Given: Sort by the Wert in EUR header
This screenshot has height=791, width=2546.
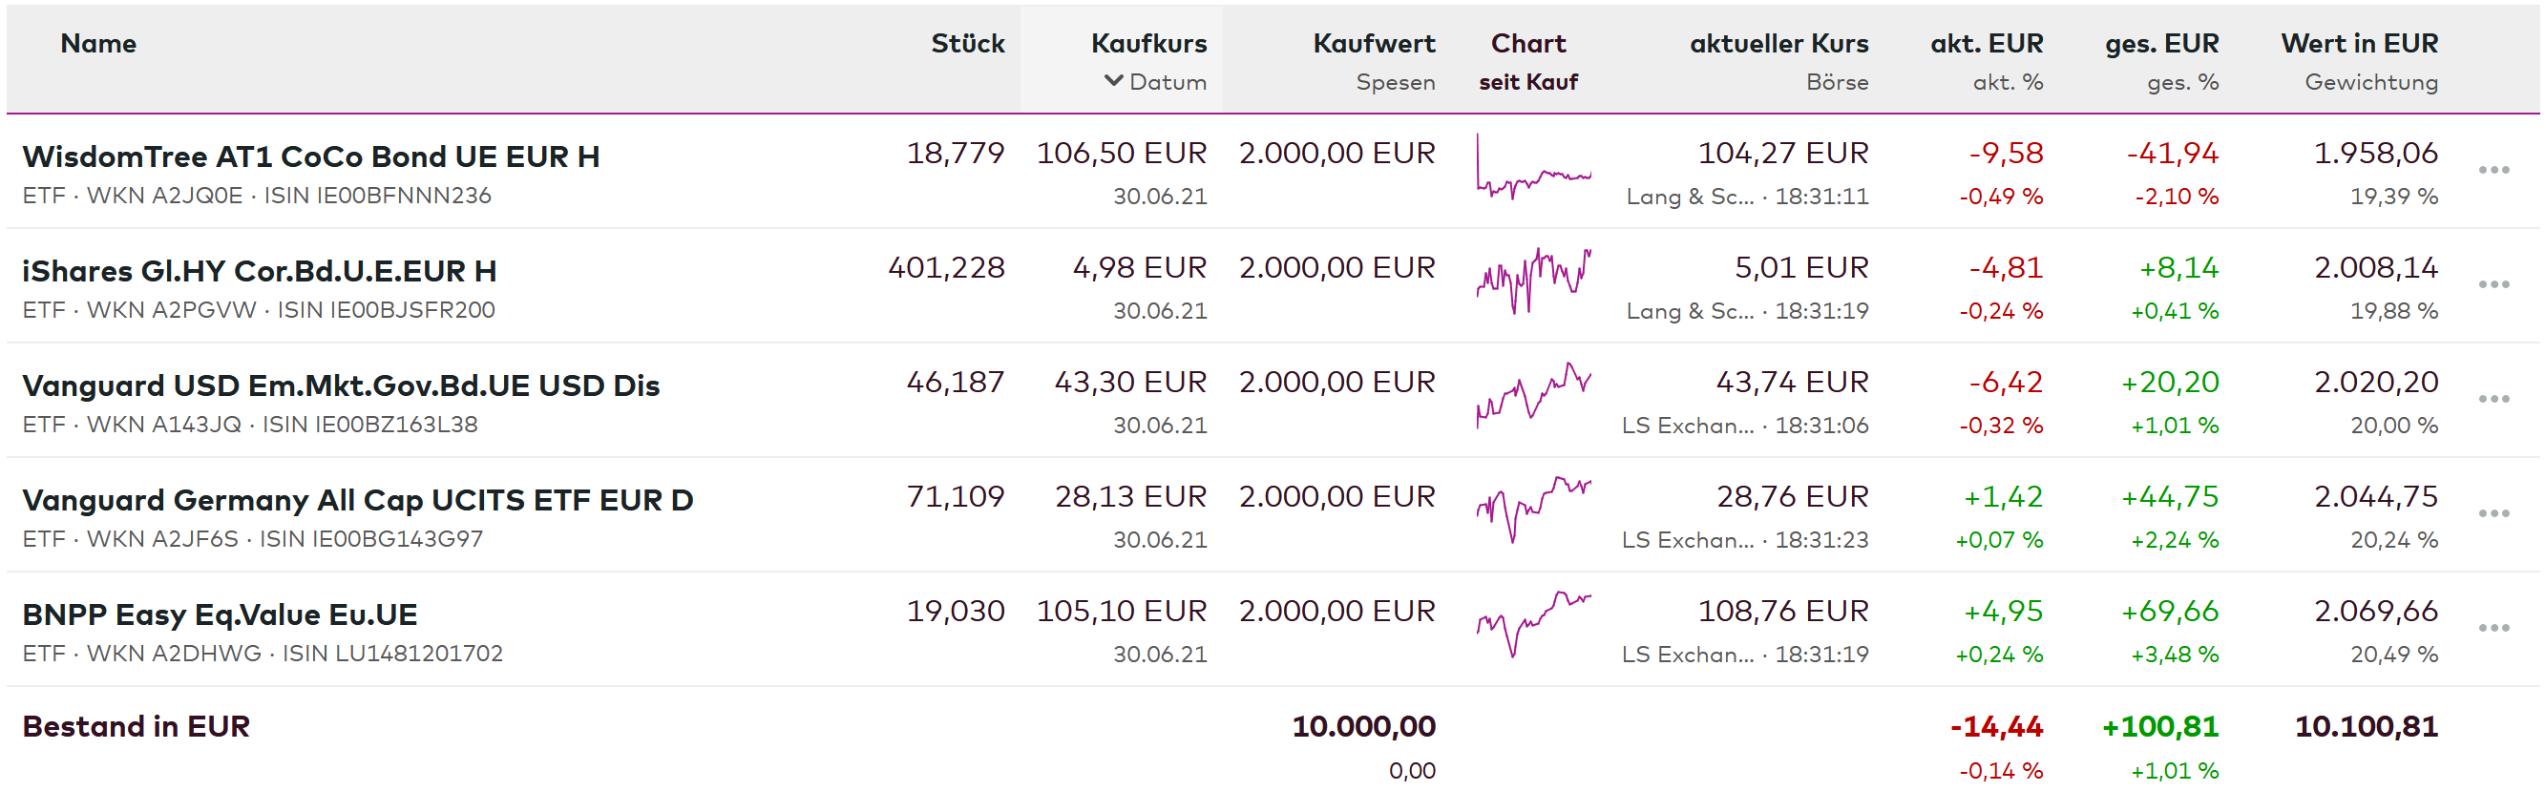Looking at the screenshot, I should tap(2358, 44).
